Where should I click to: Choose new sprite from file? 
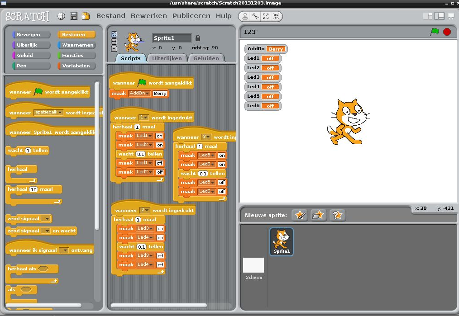coord(318,215)
